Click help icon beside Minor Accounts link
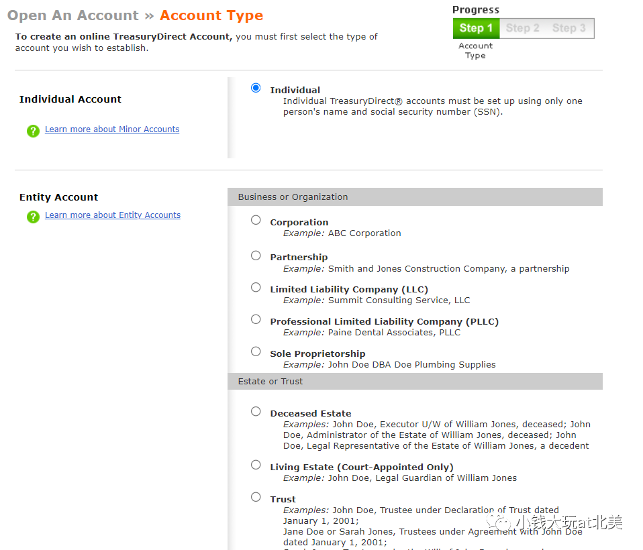This screenshot has width=643, height=550. tap(33, 131)
